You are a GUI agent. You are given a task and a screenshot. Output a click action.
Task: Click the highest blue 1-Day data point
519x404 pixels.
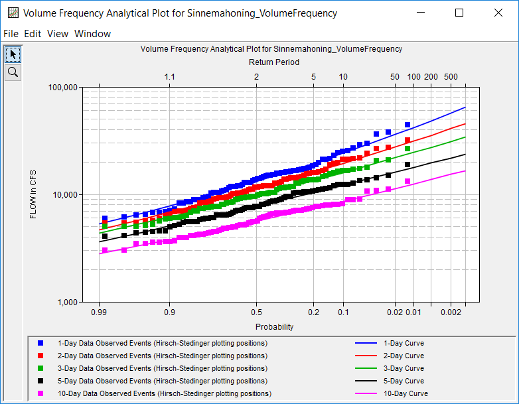[x=408, y=125]
